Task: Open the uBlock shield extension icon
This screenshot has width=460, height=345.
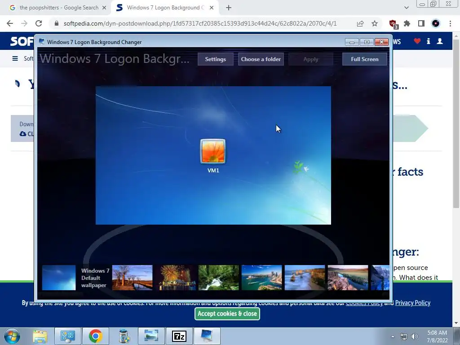Action: pyautogui.click(x=393, y=24)
